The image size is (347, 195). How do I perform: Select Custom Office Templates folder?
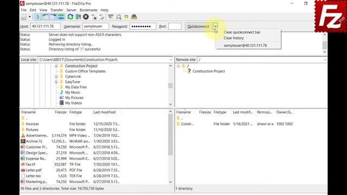click(85, 71)
